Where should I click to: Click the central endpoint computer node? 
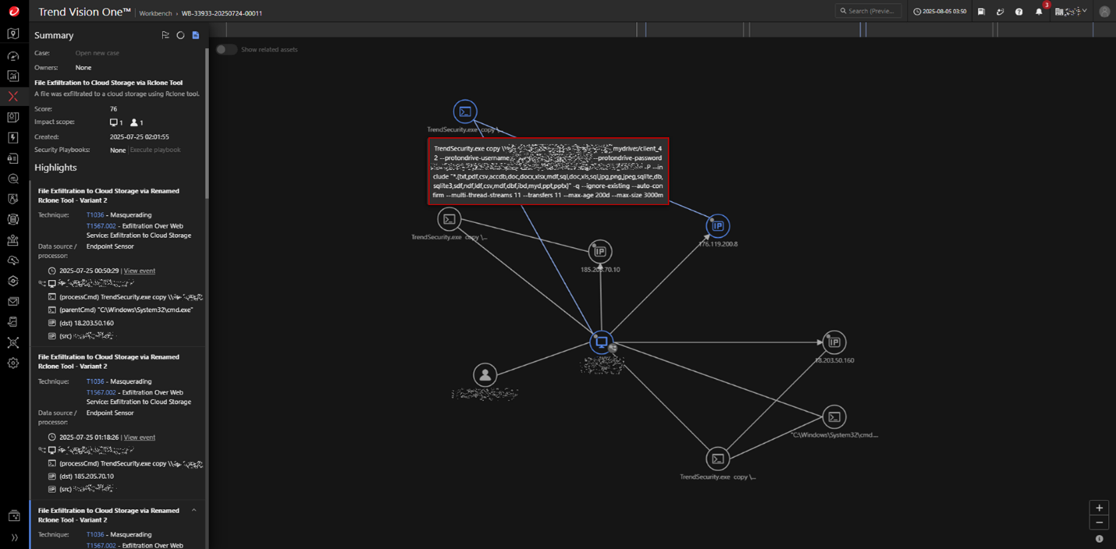click(601, 342)
